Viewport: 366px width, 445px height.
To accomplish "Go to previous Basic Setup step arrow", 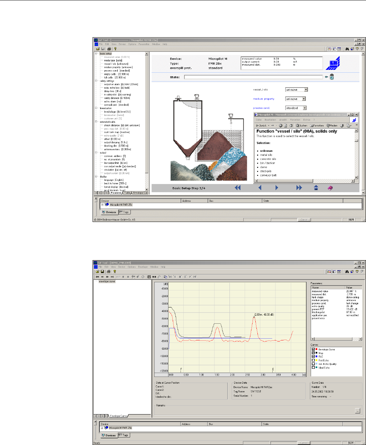I will click(x=260, y=188).
